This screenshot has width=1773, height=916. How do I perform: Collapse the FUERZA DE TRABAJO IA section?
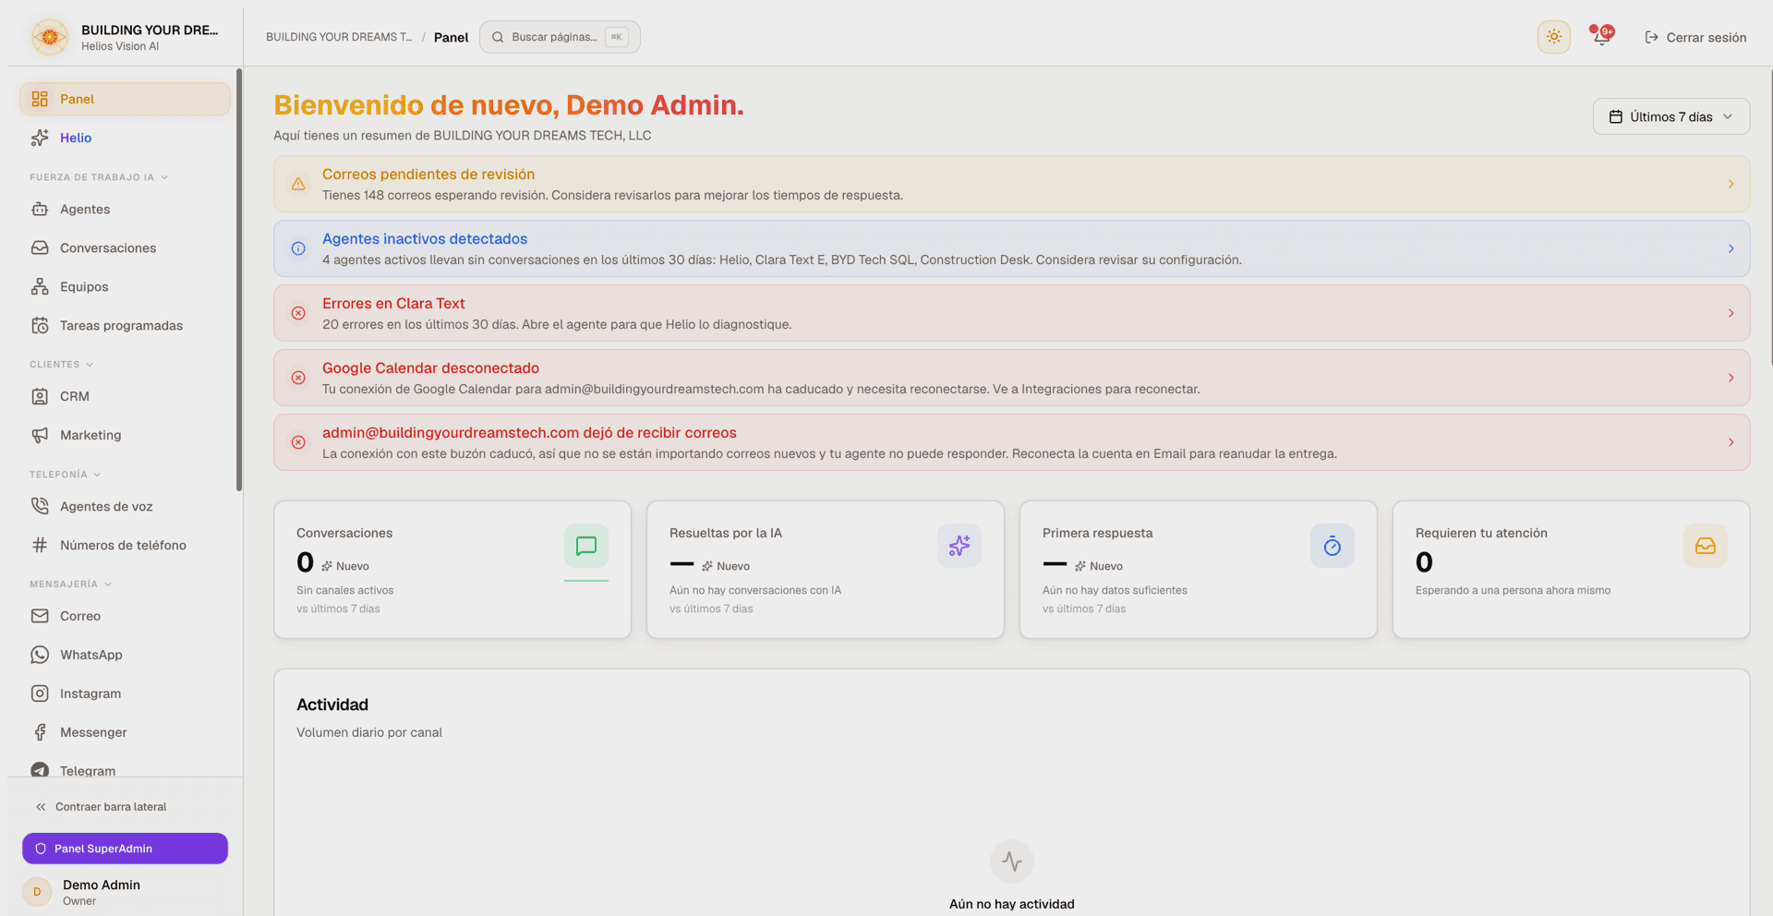(99, 177)
